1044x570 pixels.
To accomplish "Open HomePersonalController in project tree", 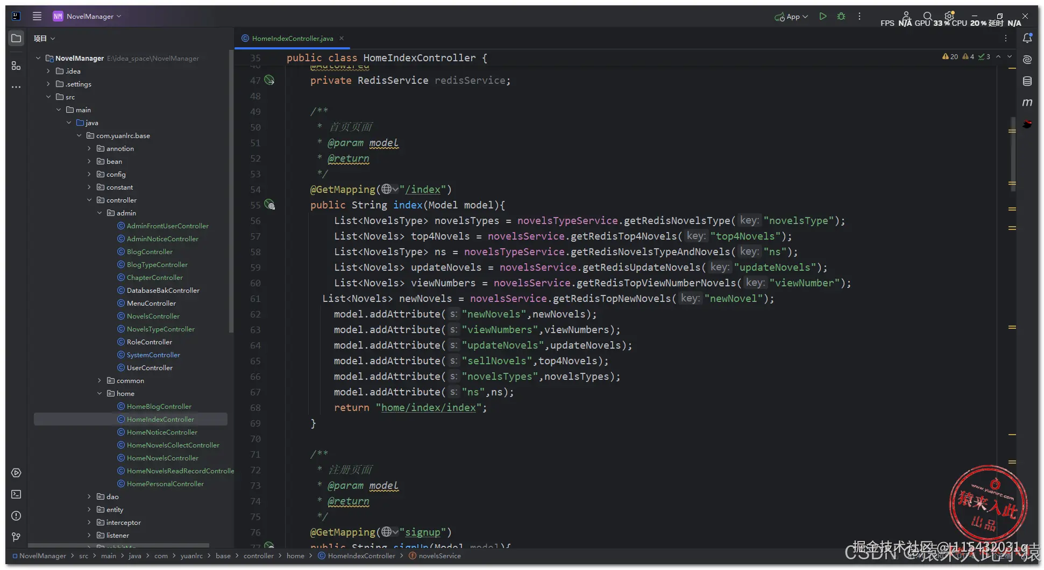I will [165, 484].
